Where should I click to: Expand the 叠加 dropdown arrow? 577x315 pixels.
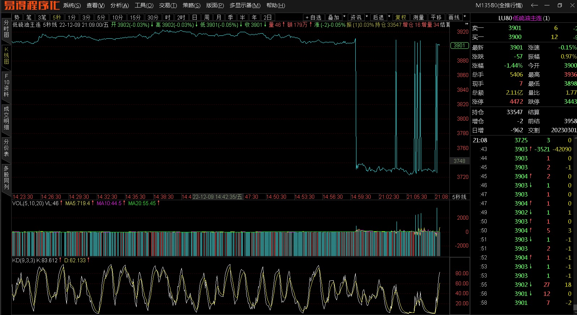pos(344,17)
